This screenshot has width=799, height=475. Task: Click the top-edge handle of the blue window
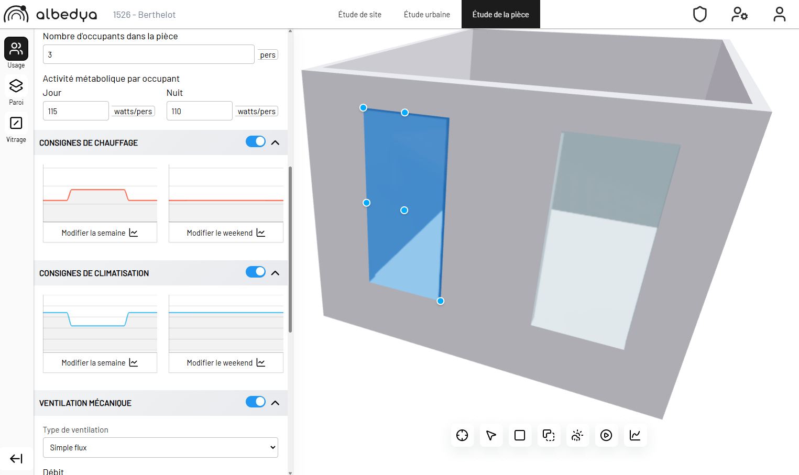pyautogui.click(x=404, y=112)
